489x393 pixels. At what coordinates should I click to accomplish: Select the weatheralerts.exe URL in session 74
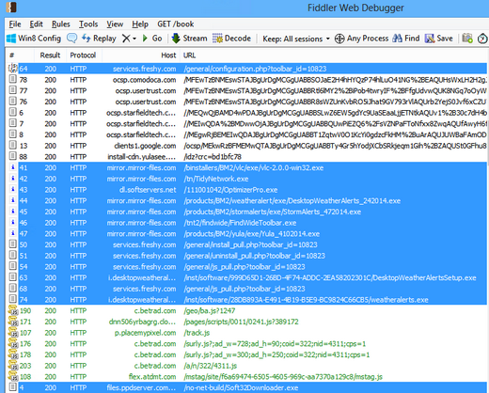tap(306, 300)
